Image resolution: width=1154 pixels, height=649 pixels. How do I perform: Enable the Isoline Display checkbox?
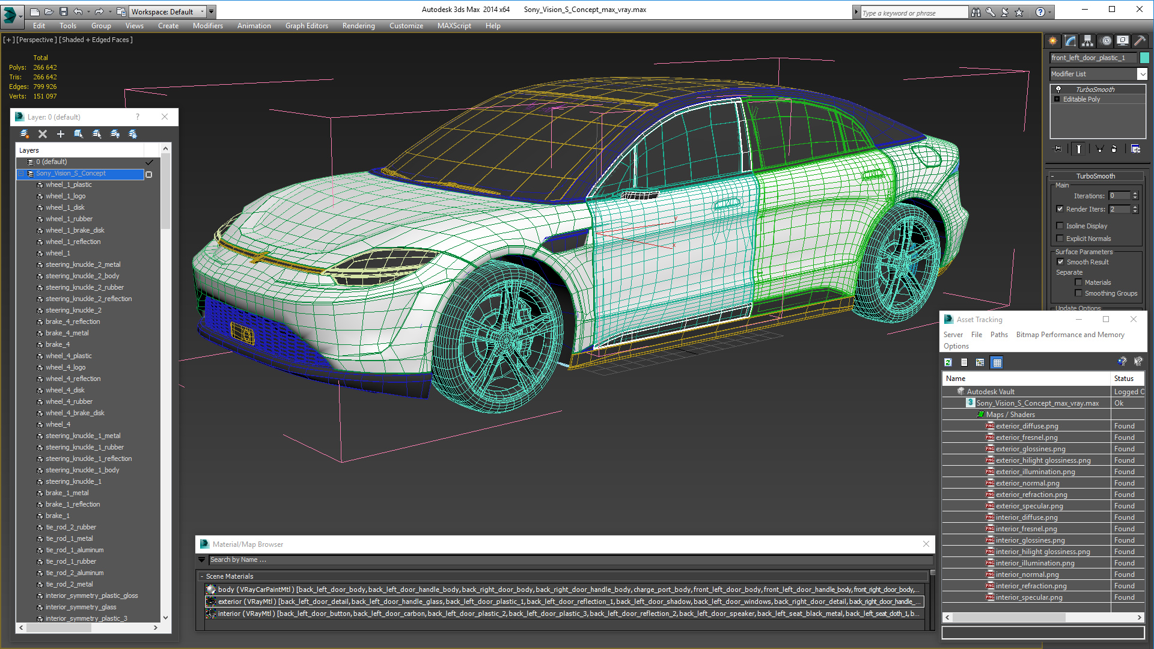[1060, 226]
